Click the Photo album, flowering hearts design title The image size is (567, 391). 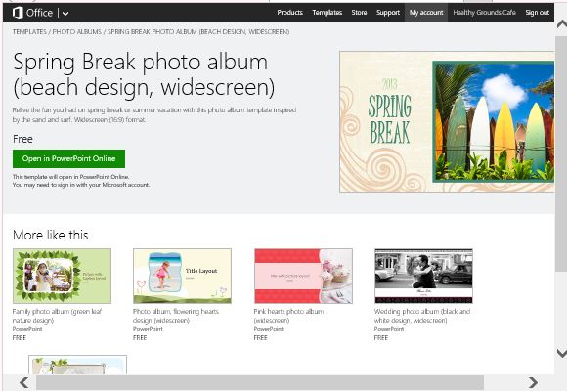coord(176,316)
